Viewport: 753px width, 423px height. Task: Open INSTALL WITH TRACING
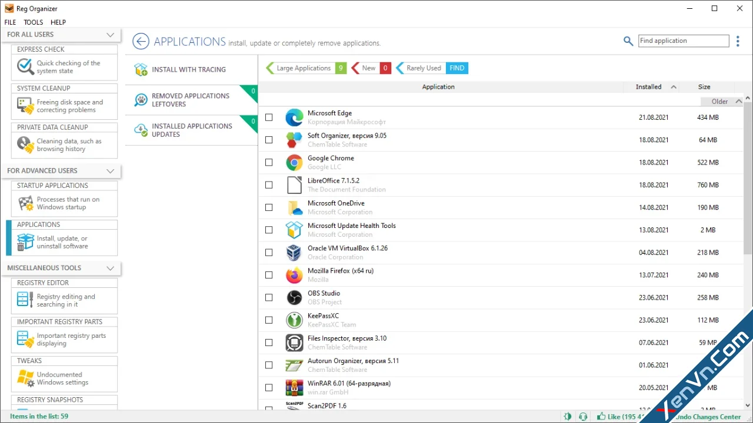tap(191, 69)
